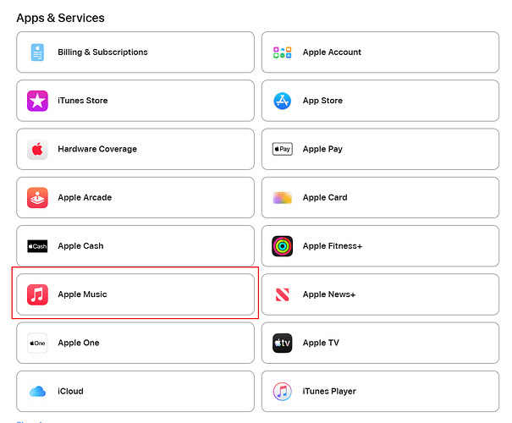512x423 pixels.
Task: Click the Apple Card gradient swatch icon
Action: pos(283,198)
